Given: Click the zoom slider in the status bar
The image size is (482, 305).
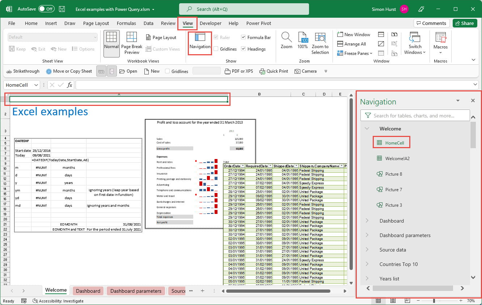Looking at the screenshot, I should coord(434,301).
